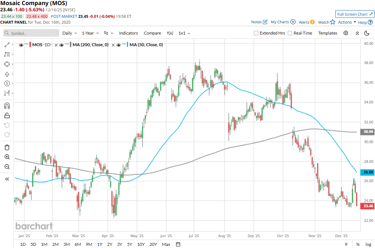
Task: Open the chart type candlestick dropdown
Action: tap(109, 33)
